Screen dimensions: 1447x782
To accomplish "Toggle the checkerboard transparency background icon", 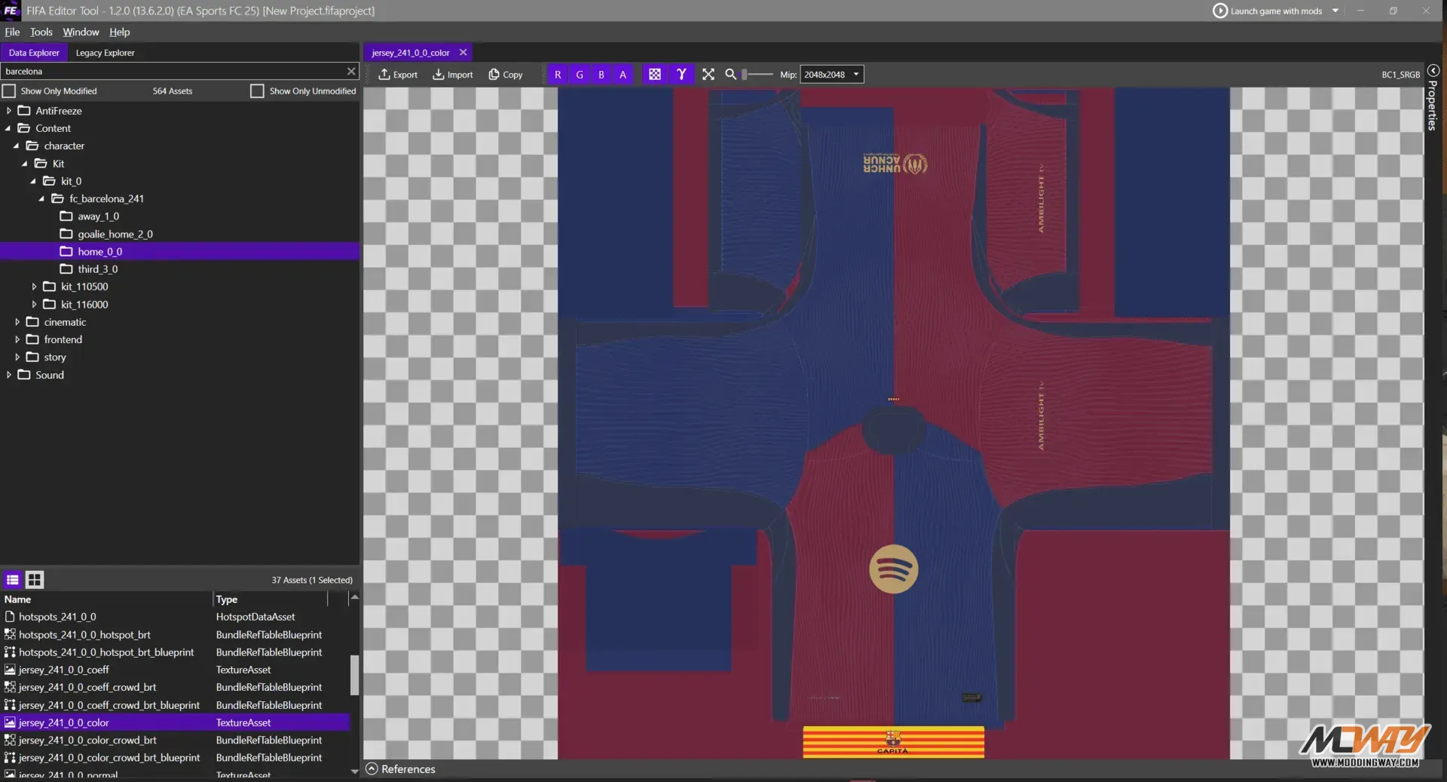I will 654,75.
